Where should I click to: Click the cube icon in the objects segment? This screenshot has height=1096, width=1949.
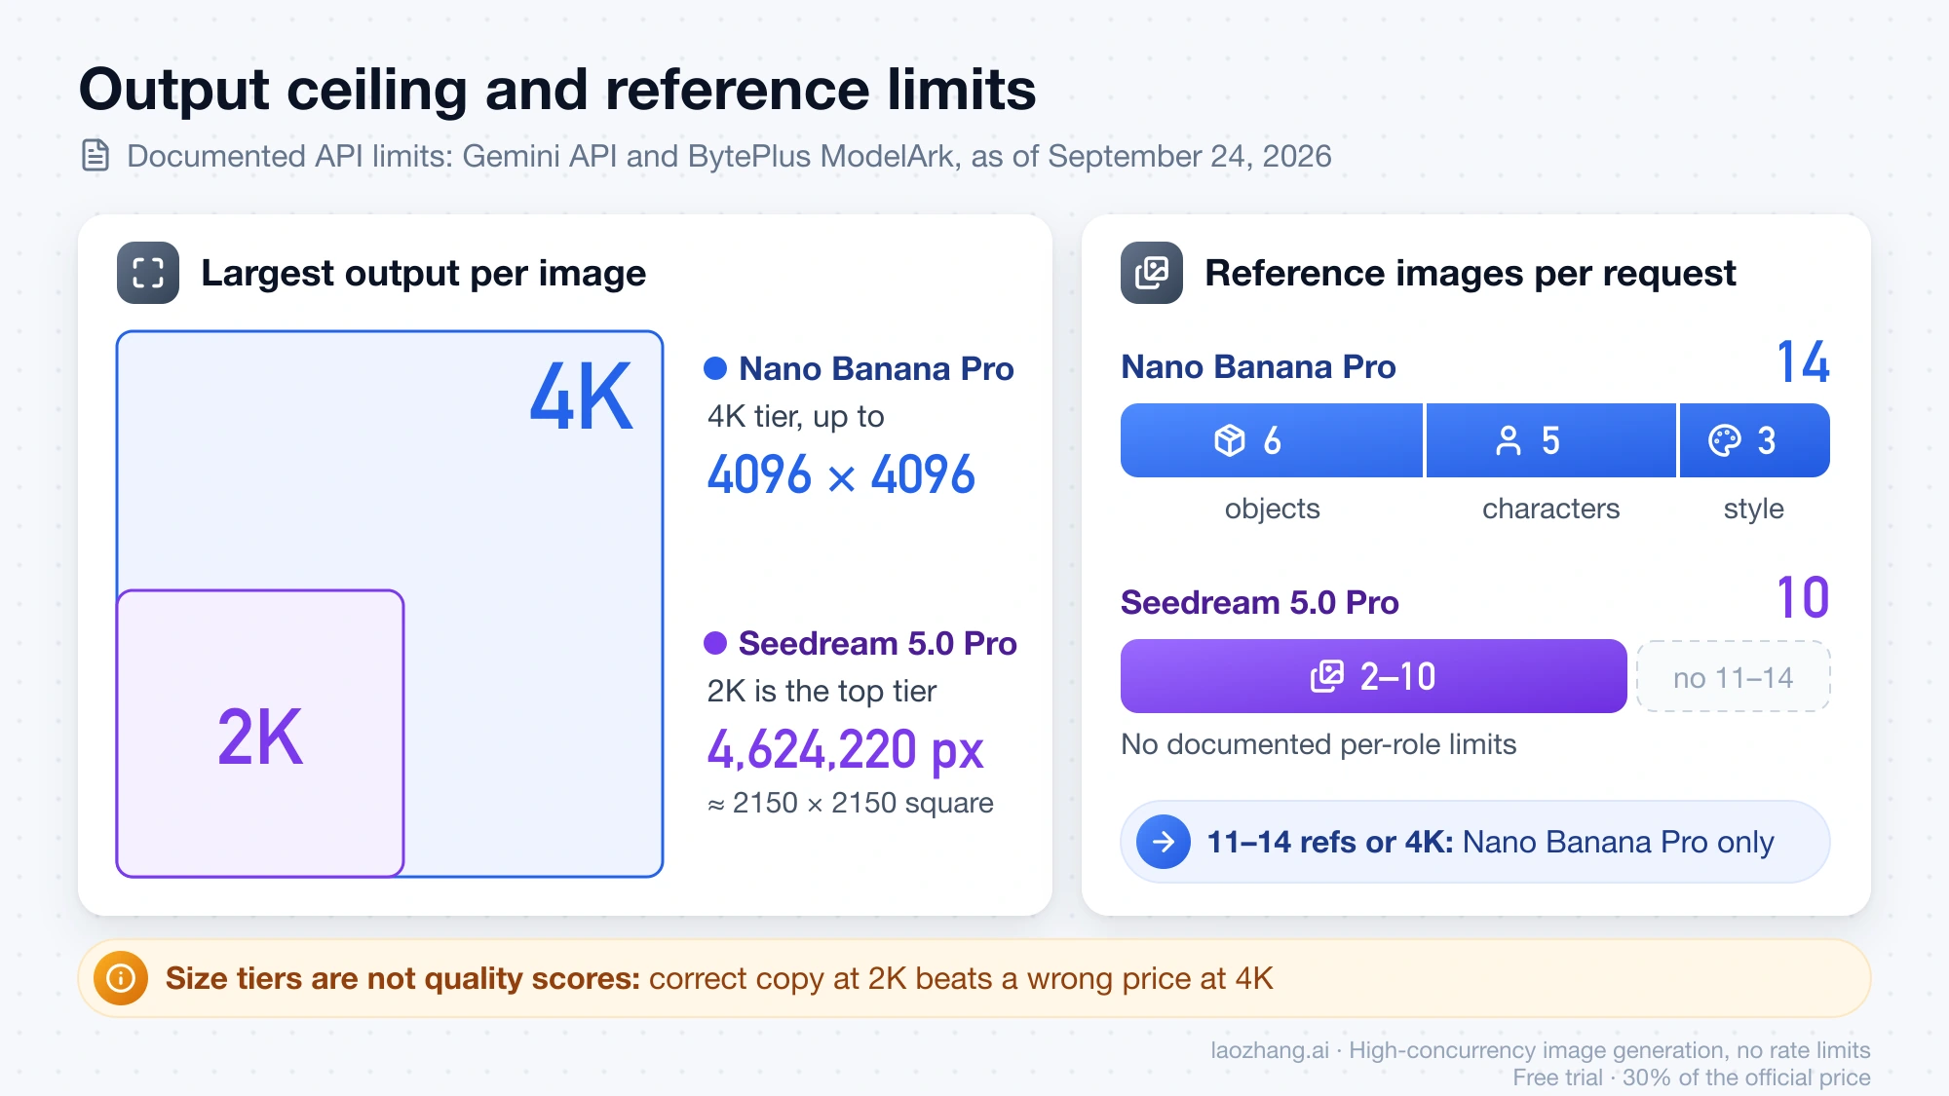[x=1230, y=440]
